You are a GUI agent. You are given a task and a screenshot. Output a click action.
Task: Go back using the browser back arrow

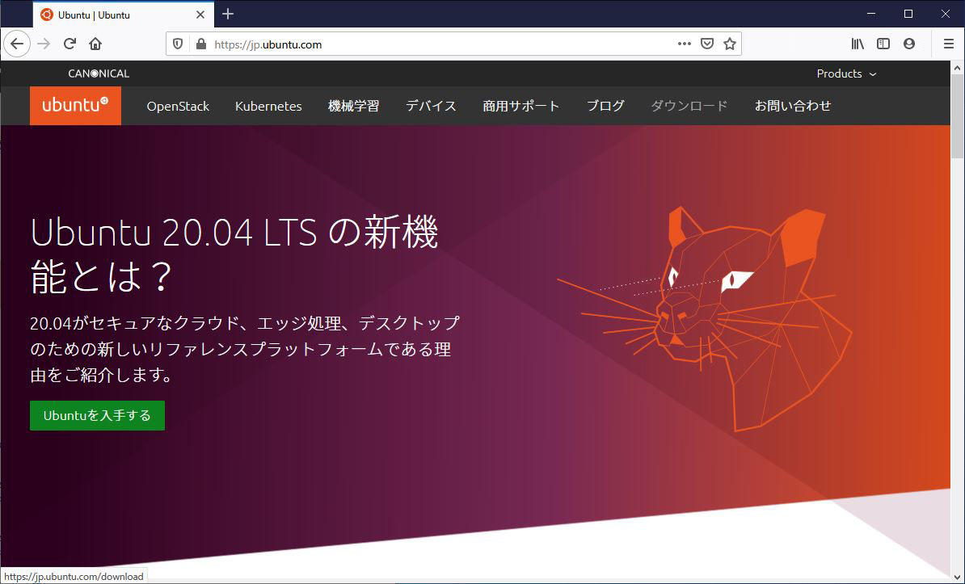17,44
